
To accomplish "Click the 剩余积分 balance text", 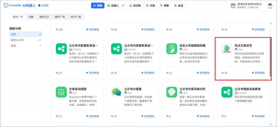I will coord(248,7).
